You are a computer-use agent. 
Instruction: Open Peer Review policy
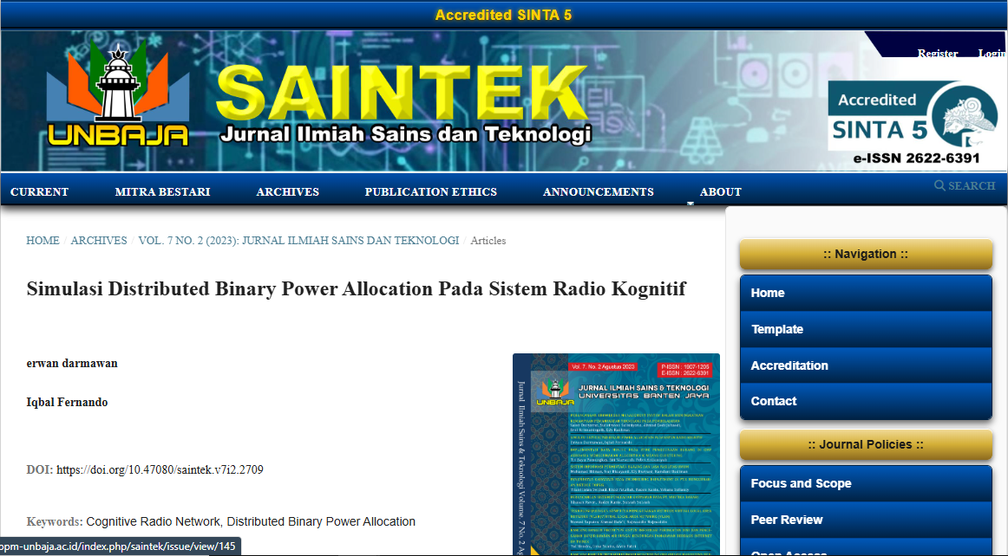point(866,520)
